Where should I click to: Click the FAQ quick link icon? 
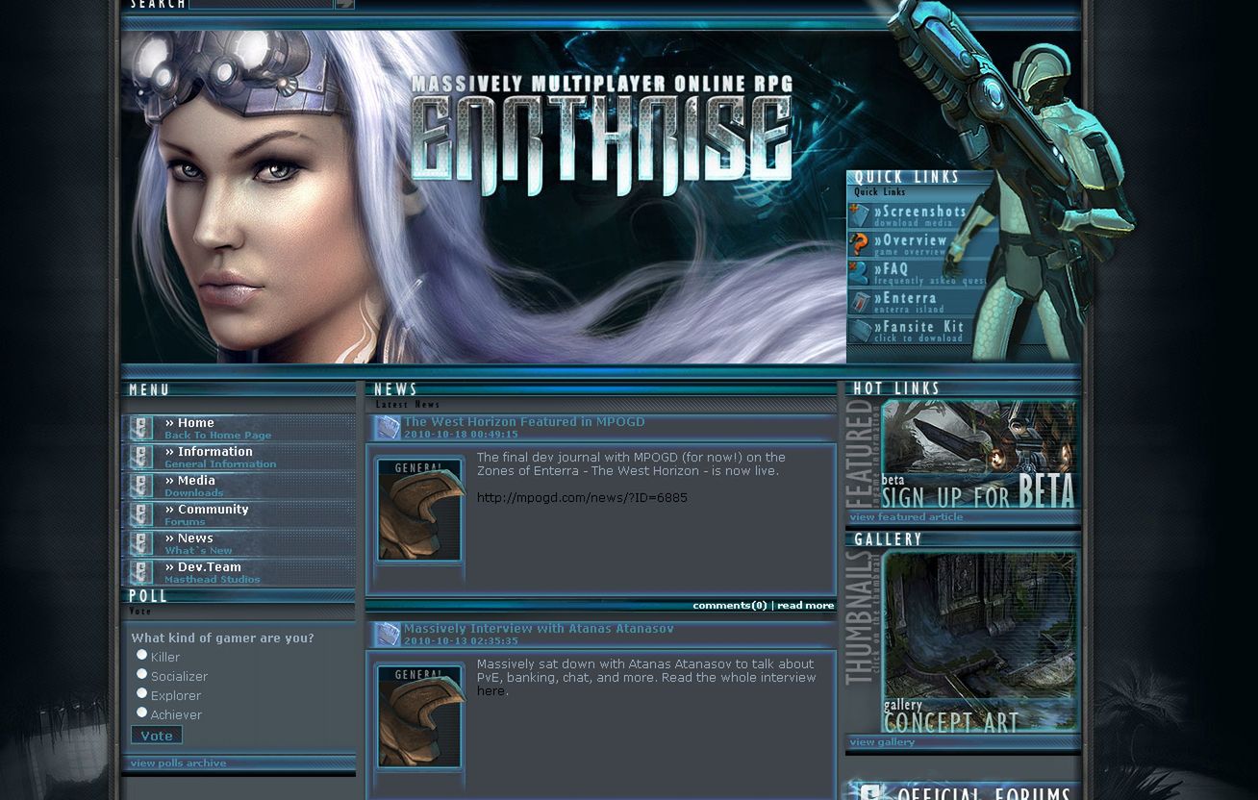(x=859, y=273)
